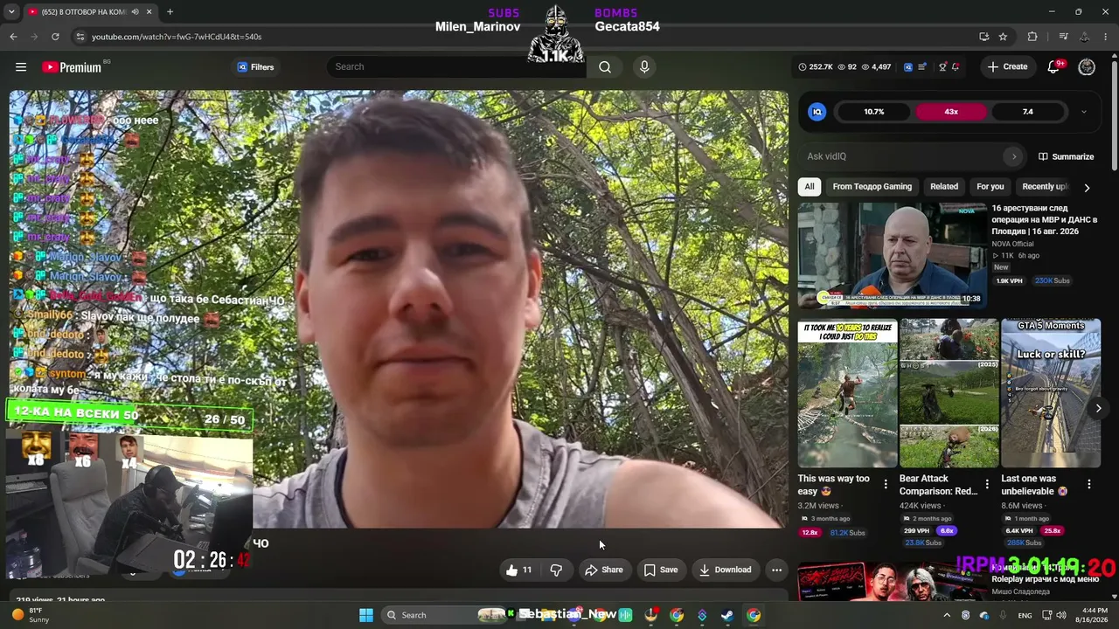
Task: Click the vidIQ logo in toolbar stats
Action: point(908,67)
